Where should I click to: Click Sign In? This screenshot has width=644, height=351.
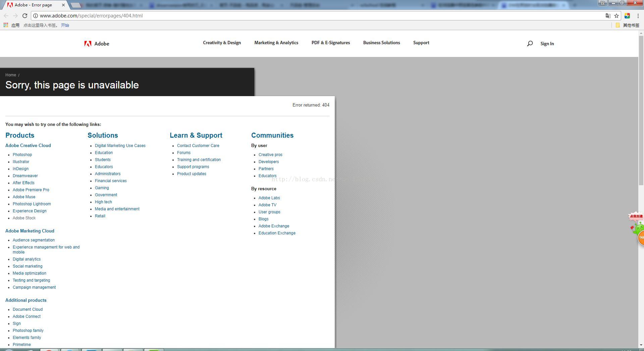click(x=547, y=44)
